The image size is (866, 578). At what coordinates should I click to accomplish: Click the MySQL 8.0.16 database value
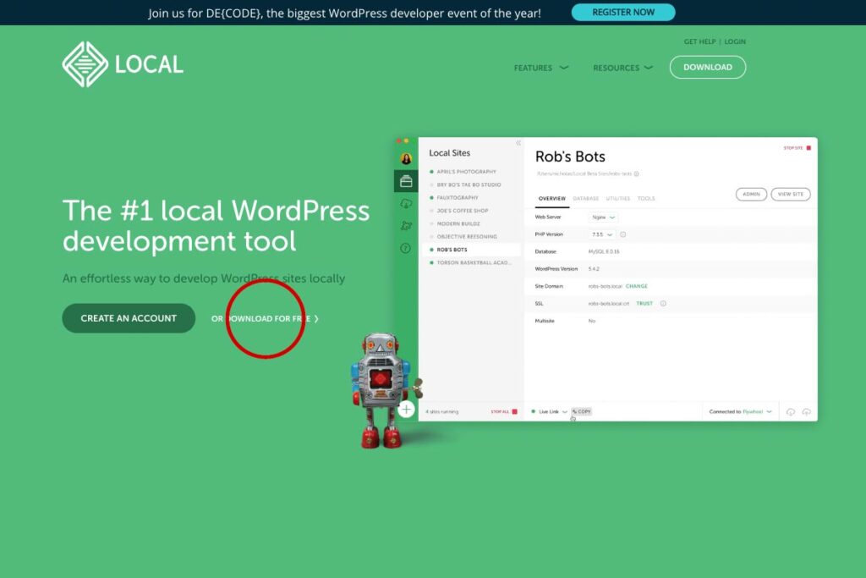pyautogui.click(x=604, y=251)
